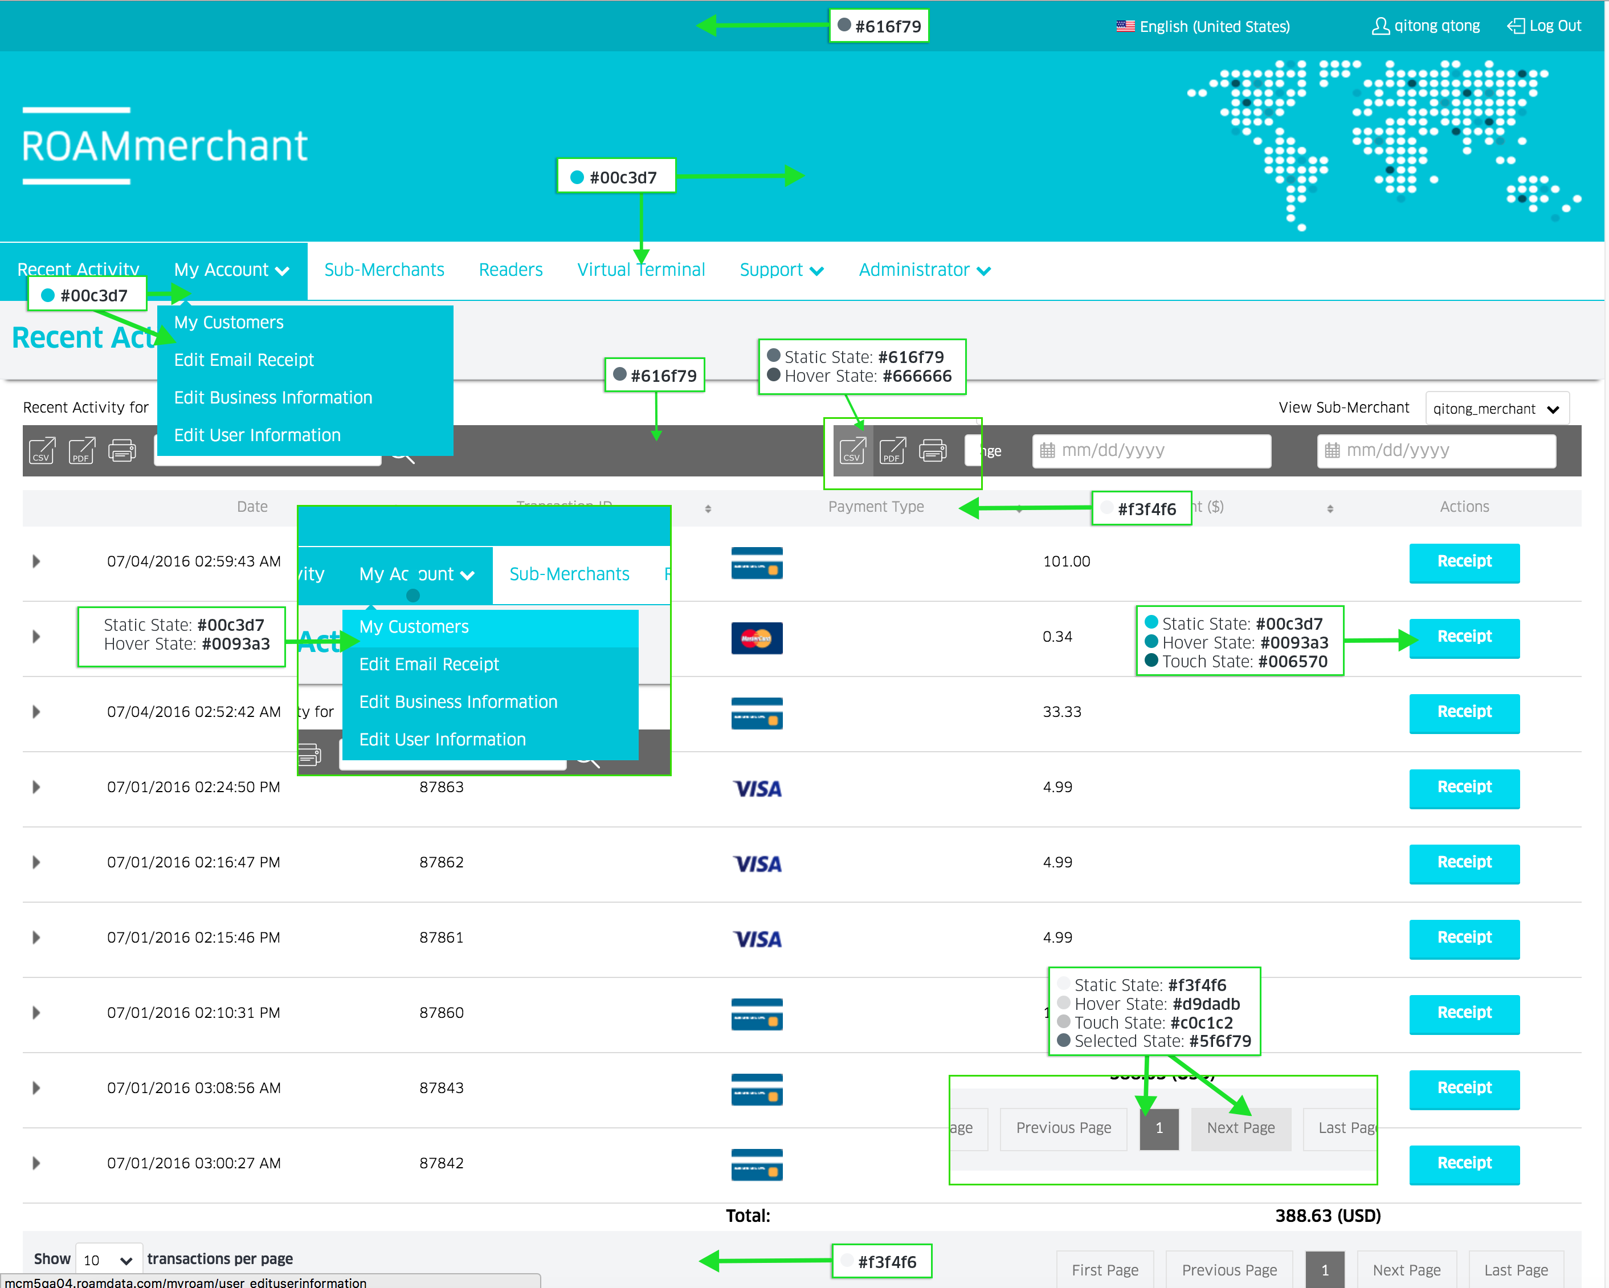1609x1288 pixels.
Task: Click the amount 33.33
Action: pos(1062,712)
